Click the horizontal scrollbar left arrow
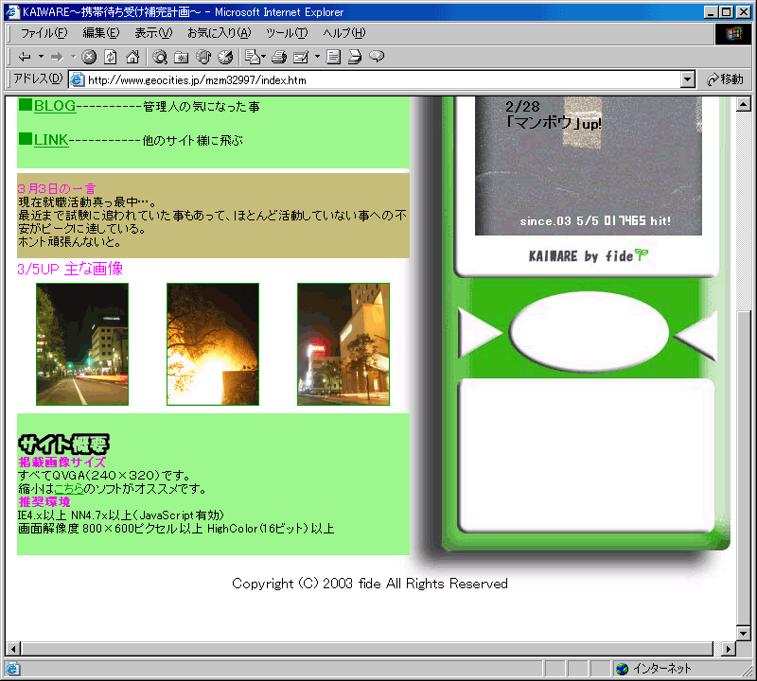The image size is (757, 681). pyautogui.click(x=13, y=649)
